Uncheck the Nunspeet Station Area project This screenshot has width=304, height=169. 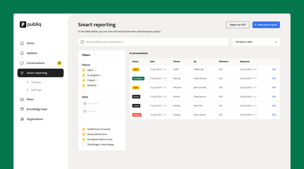pos(84,139)
